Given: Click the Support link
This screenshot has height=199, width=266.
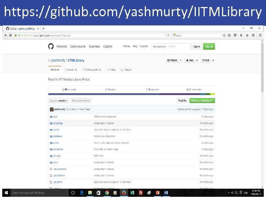Looking at the screenshot, I should (144, 46).
